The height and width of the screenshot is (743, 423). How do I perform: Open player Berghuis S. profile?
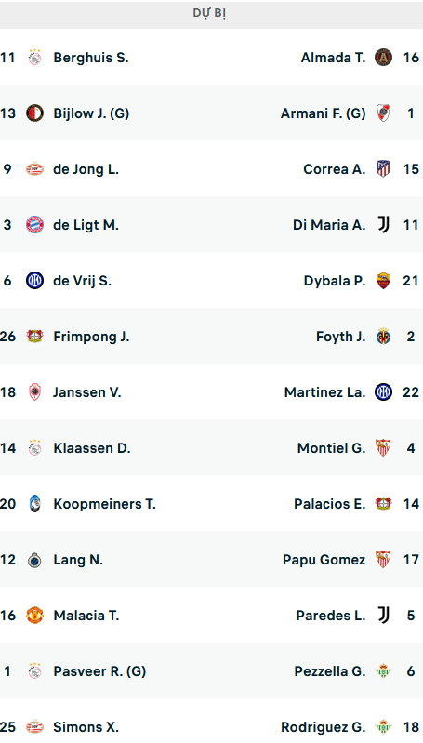point(91,58)
